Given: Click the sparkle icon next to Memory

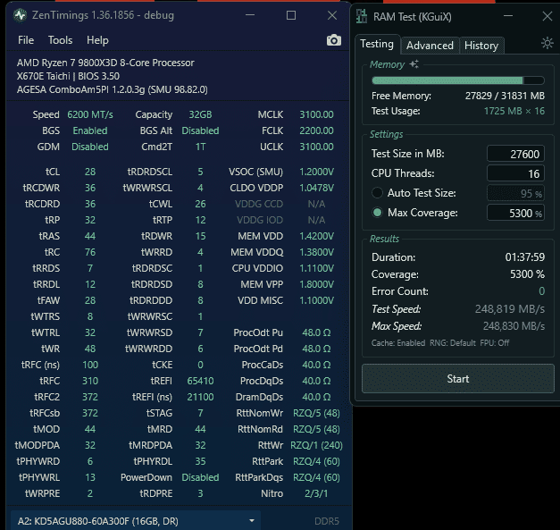Looking at the screenshot, I should [x=414, y=64].
